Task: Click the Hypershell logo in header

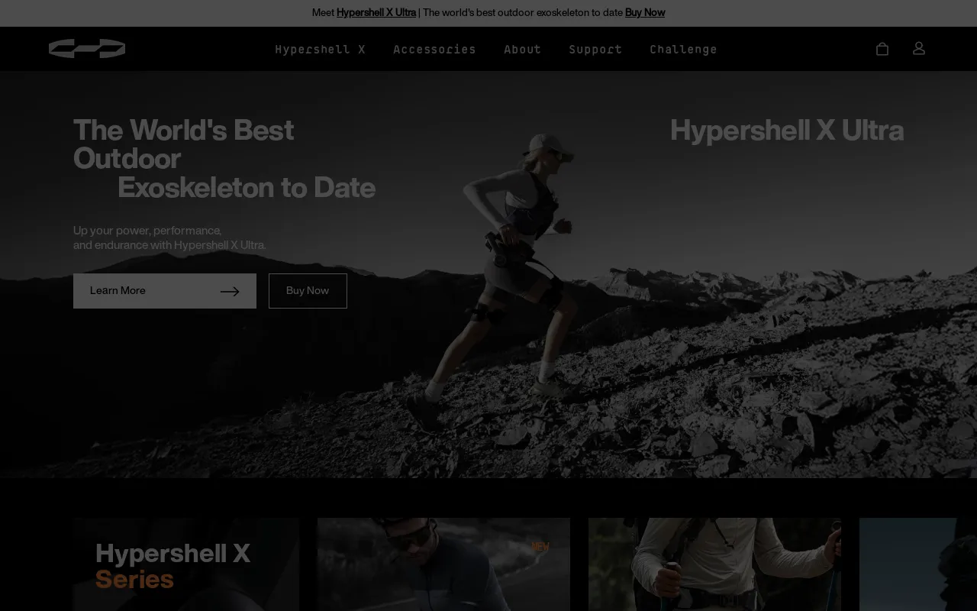Action: point(87,49)
